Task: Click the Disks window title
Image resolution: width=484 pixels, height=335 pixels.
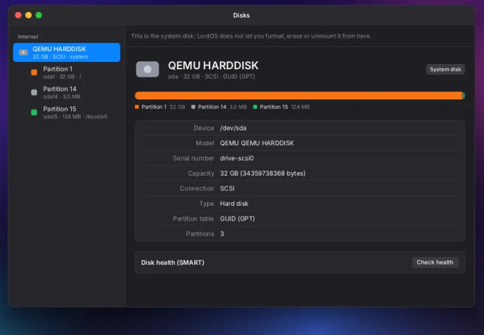Action: click(x=241, y=15)
